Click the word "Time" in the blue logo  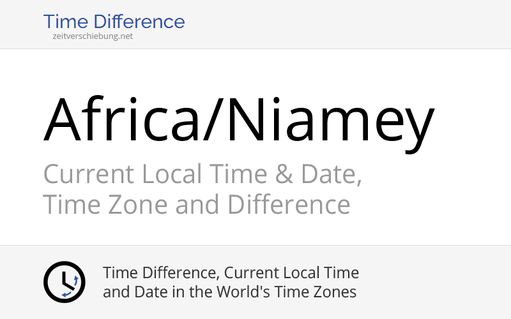click(x=64, y=22)
